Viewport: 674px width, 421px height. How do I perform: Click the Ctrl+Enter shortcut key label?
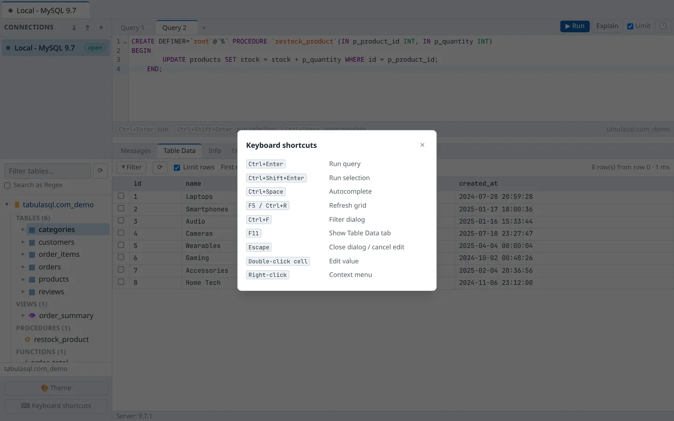point(265,164)
